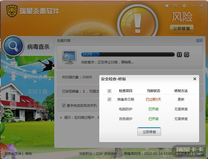Close the Rising antivirus main window
Image resolution: width=208 pixels, height=159 pixels.
pyautogui.click(x=201, y=6)
